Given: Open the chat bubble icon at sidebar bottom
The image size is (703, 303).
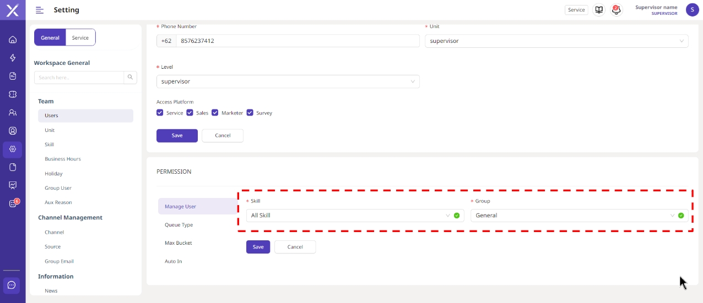Looking at the screenshot, I should tap(12, 285).
